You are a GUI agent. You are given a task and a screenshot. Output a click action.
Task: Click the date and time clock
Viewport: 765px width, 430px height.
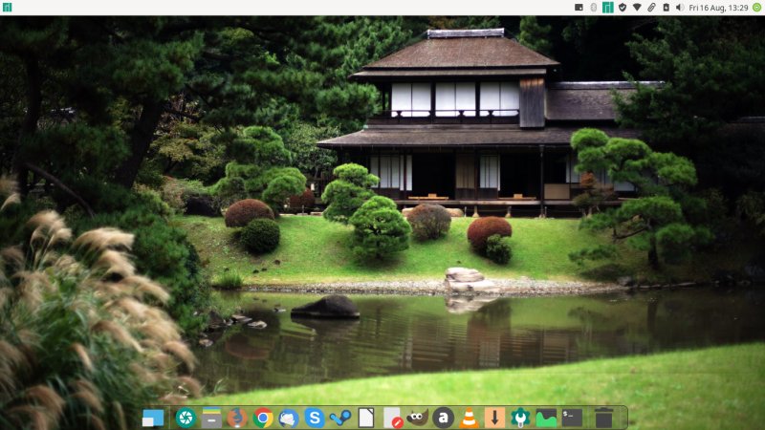coord(718,7)
